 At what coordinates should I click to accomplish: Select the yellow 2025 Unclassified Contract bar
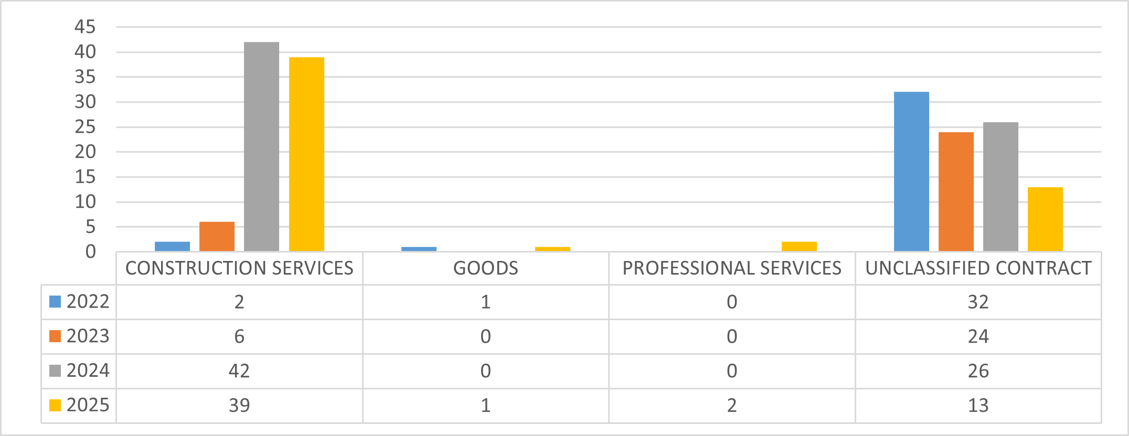coord(1045,219)
